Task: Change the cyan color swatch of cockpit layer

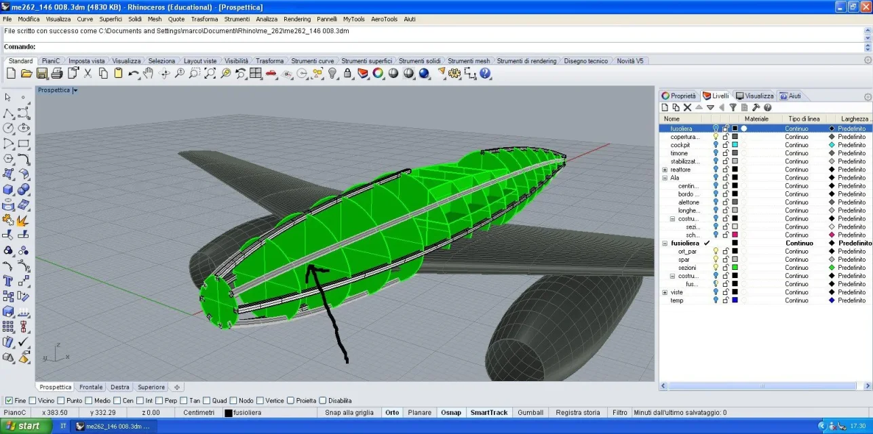Action: point(735,145)
